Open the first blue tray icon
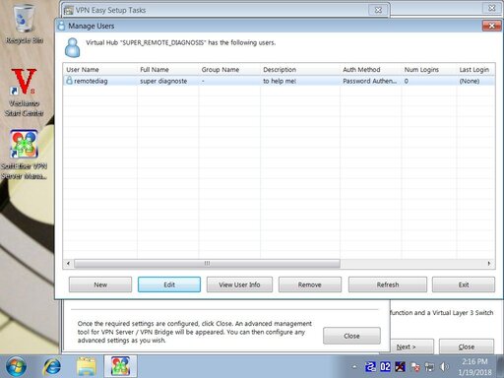Image resolution: width=504 pixels, height=378 pixels. [370, 366]
